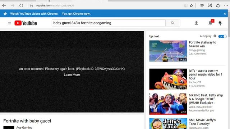Viewport: 230px width, 129px height.
Task: Click the Autoplay info icon
Action: click(215, 36)
